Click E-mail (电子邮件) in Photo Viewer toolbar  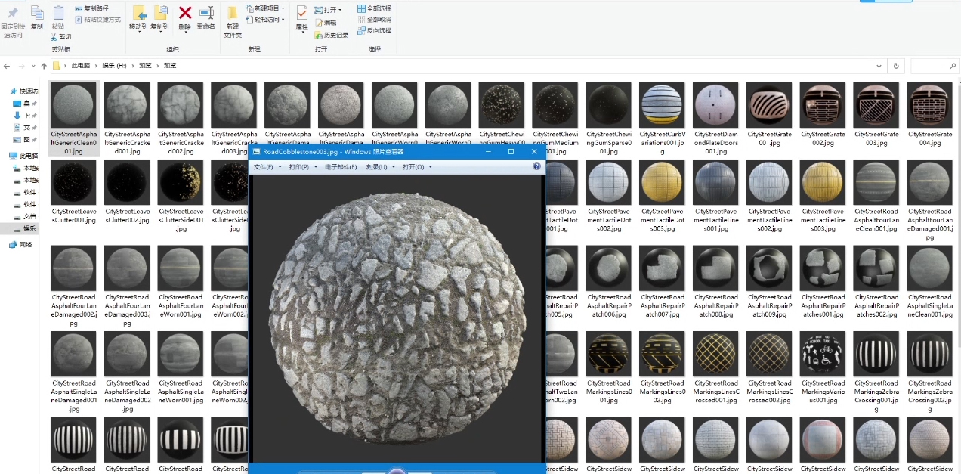[341, 167]
